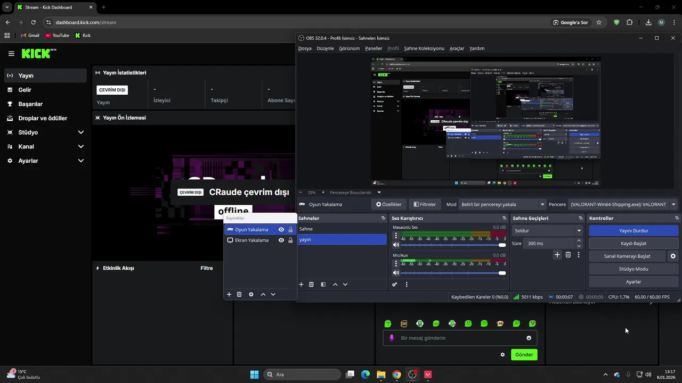Open the Soldur transition type dropdown
Screen dimensions: 682x383
click(547, 230)
